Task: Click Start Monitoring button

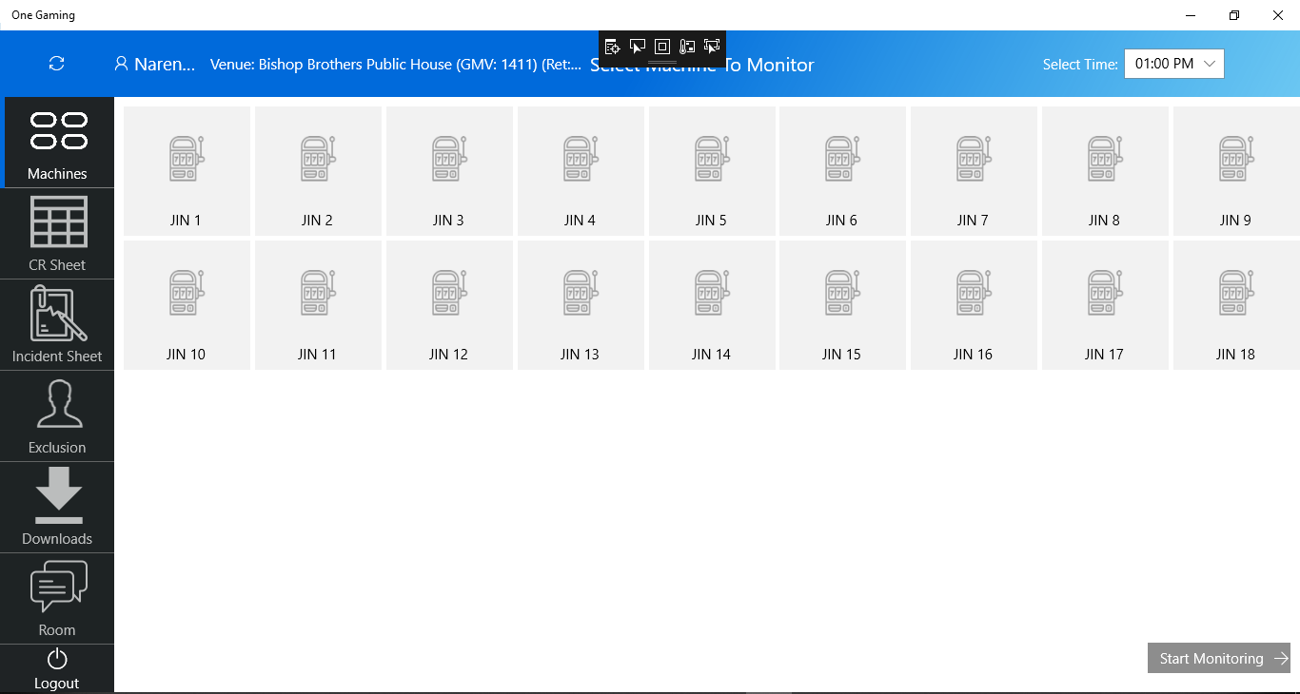Action: [1219, 658]
